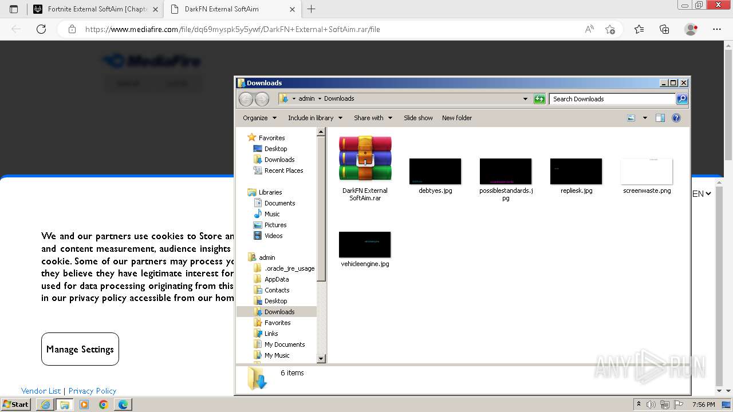Open the Contacts folder
Screen dimensions: 733x412
(277, 290)
